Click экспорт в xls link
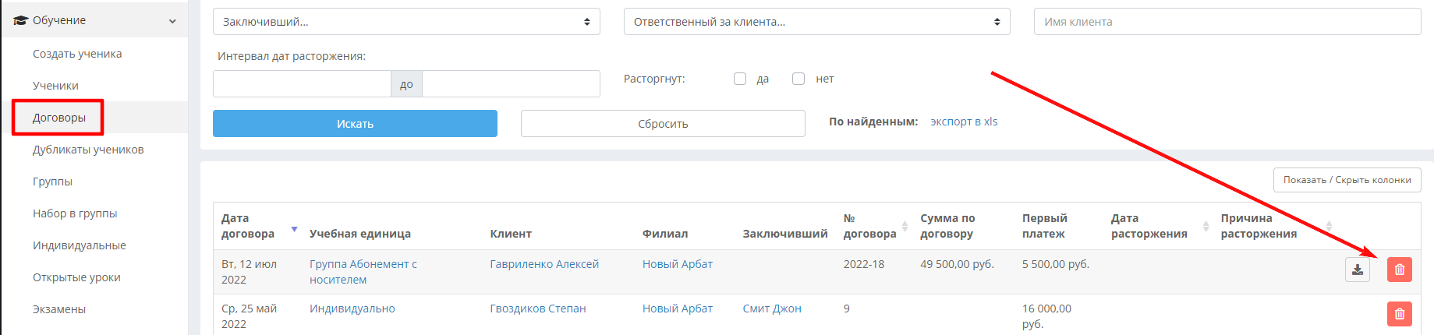1434x335 pixels. click(964, 122)
